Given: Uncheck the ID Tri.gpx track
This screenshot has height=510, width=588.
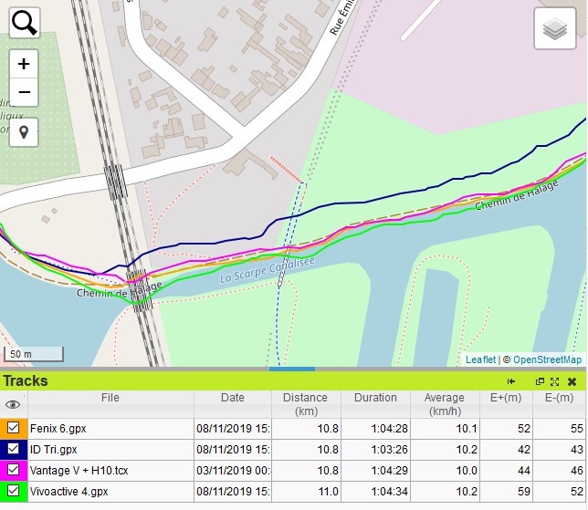Looking at the screenshot, I should (14, 449).
